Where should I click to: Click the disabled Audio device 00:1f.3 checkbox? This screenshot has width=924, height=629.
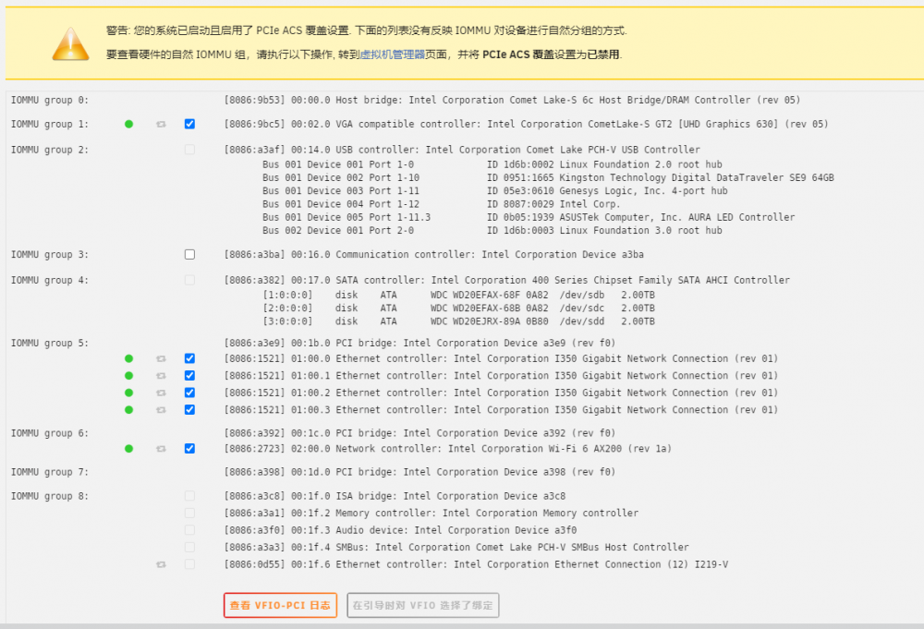(x=189, y=530)
